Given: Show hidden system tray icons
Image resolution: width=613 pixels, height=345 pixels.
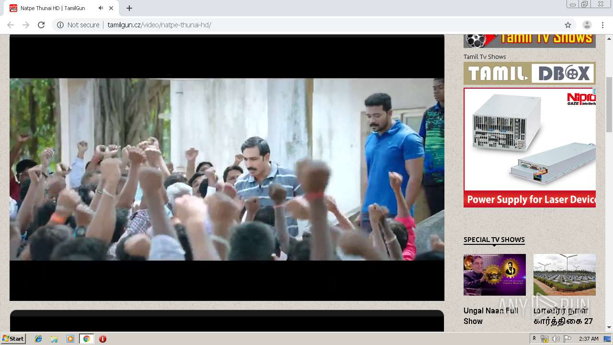Looking at the screenshot, I should pyautogui.click(x=534, y=339).
